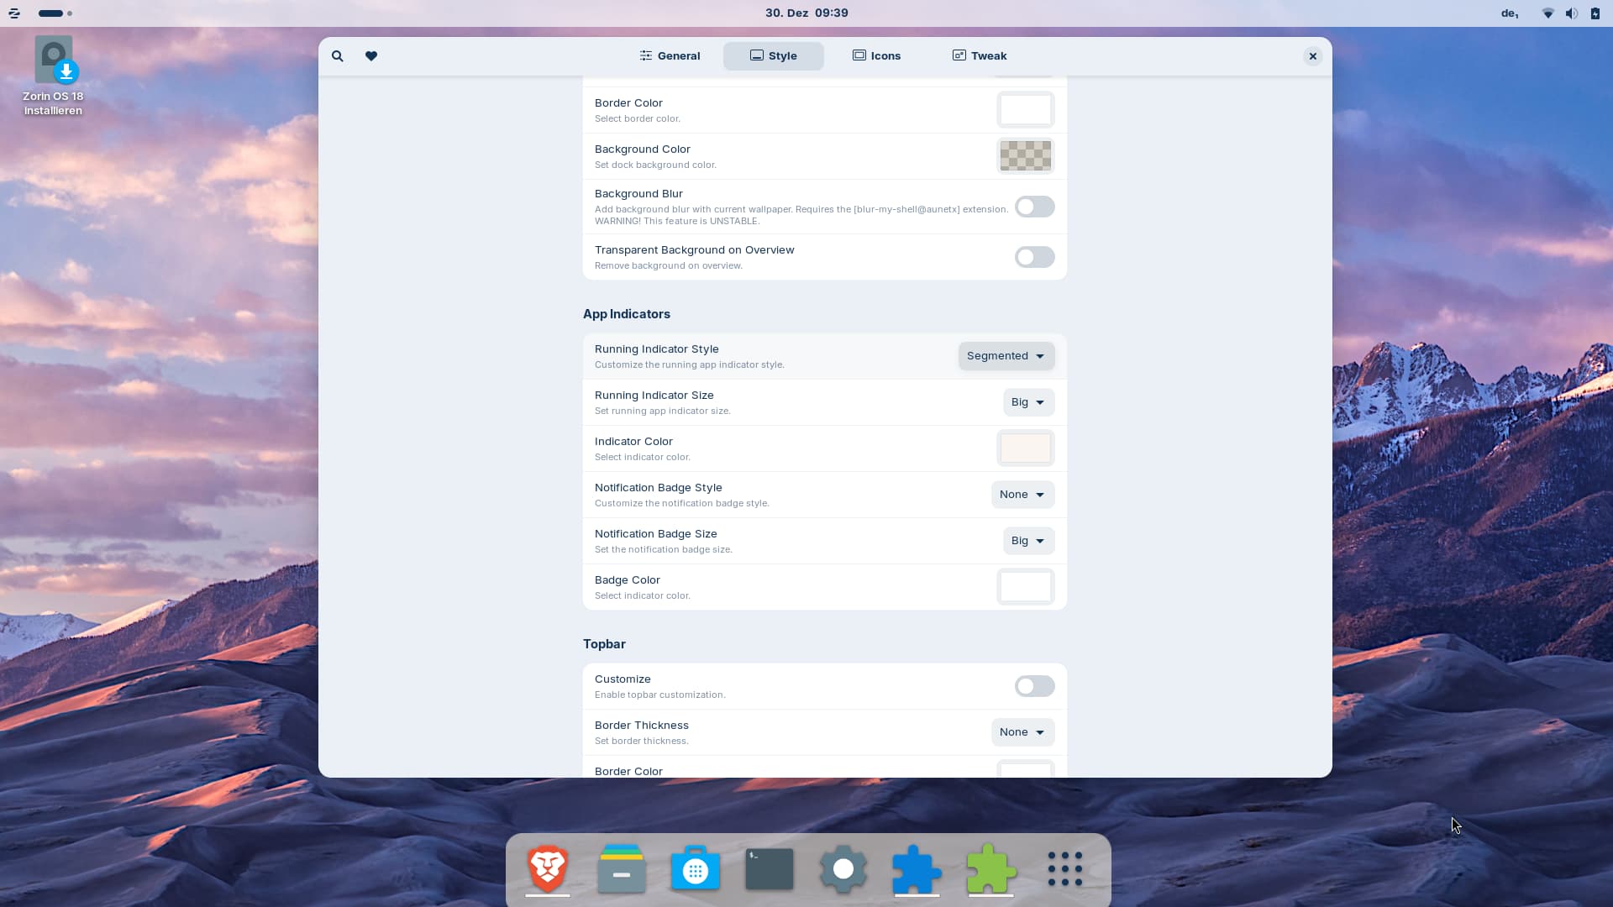Open the Software store dock icon
Viewport: 1613px width, 907px height.
pos(696,869)
